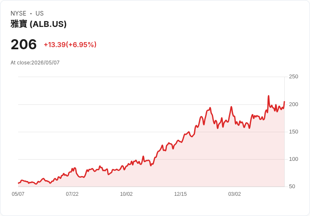
Task: Click the At close:2026/05/07 timestamp
Action: click(x=35, y=63)
